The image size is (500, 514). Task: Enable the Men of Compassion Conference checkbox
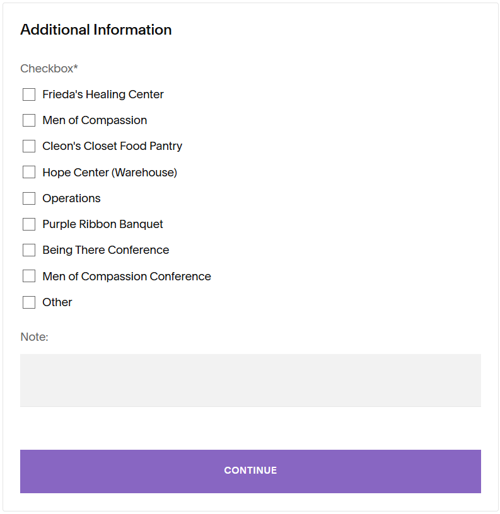29,276
